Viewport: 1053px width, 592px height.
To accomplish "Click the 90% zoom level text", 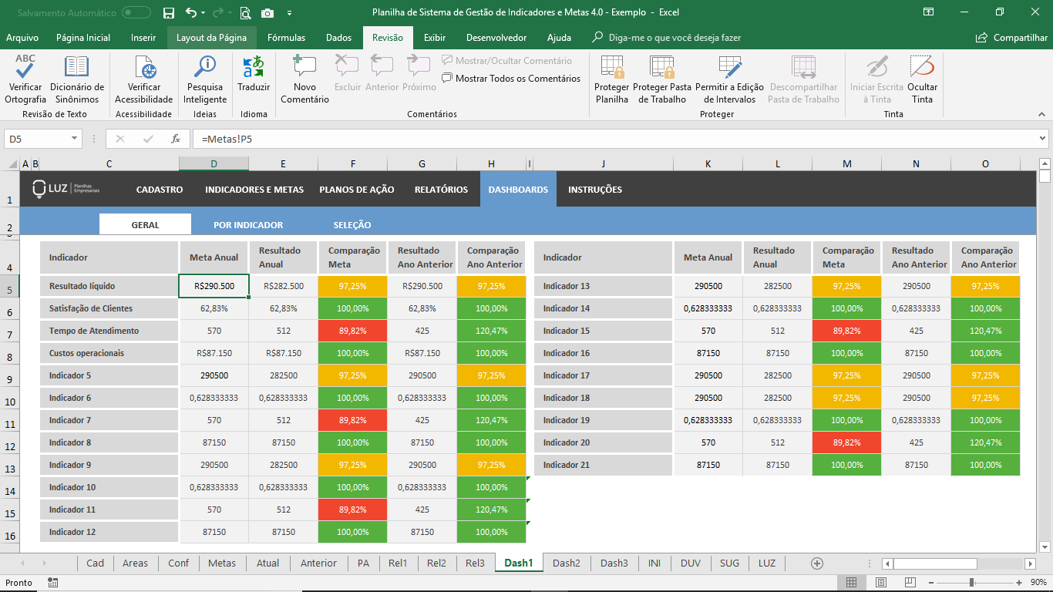I will coord(1038,583).
